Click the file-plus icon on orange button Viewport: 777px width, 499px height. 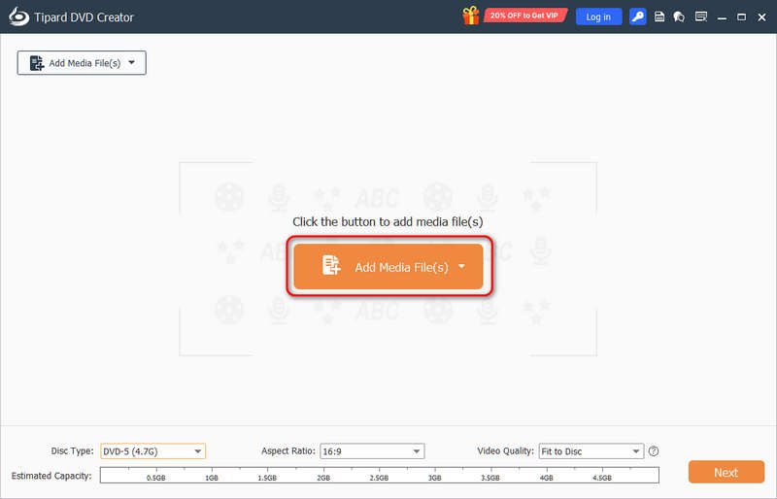pos(331,265)
